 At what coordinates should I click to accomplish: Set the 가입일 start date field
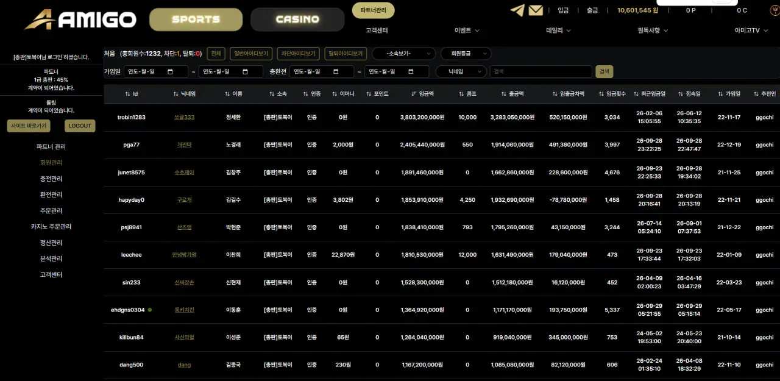156,71
